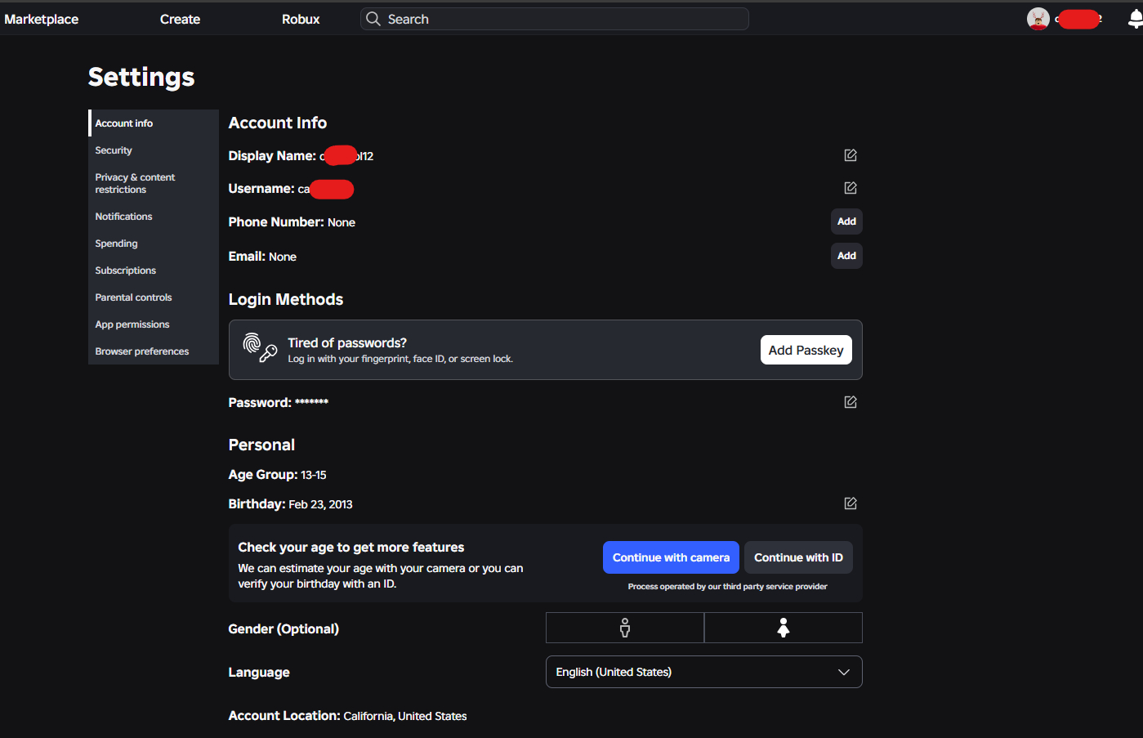
Task: Open the Account info settings tab
Action: 154,123
